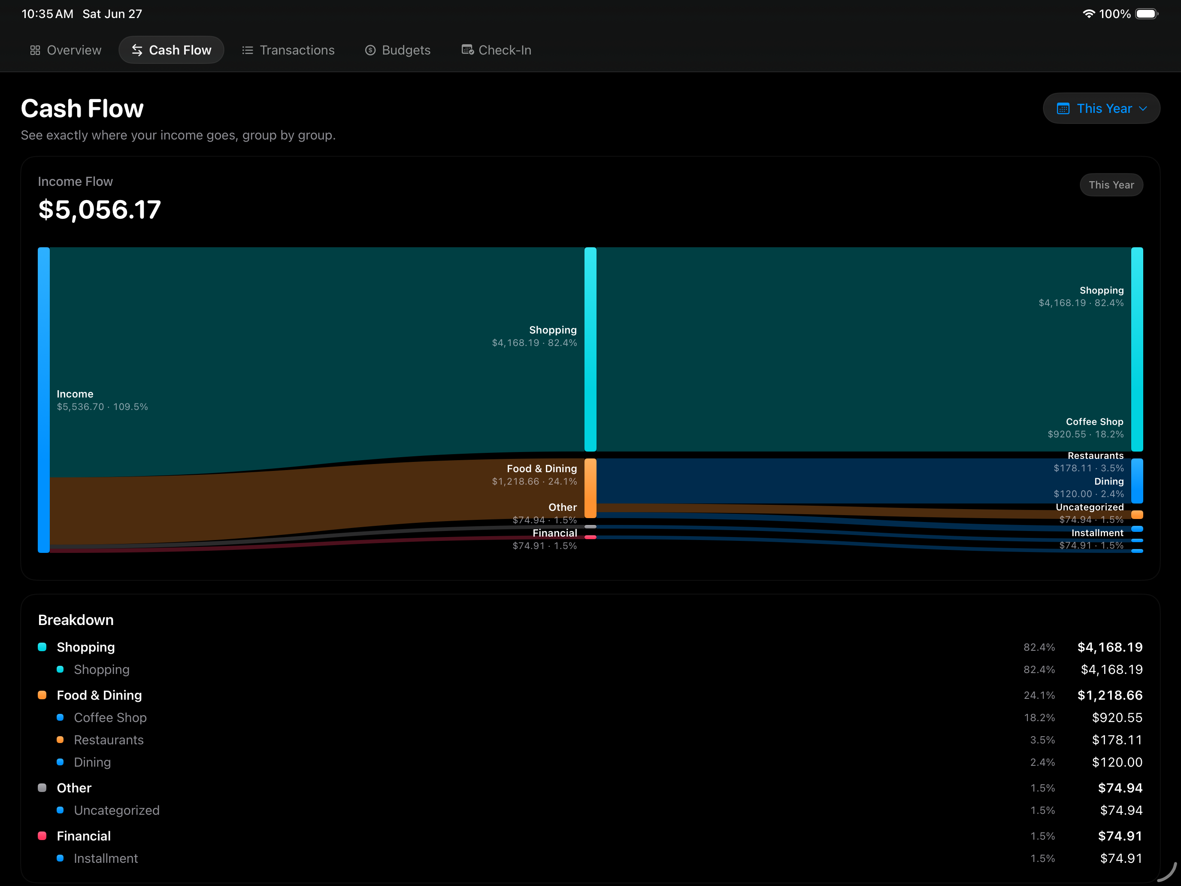Click the Coffee Shop label in chart
Viewport: 1181px width, 886px height.
click(1094, 422)
